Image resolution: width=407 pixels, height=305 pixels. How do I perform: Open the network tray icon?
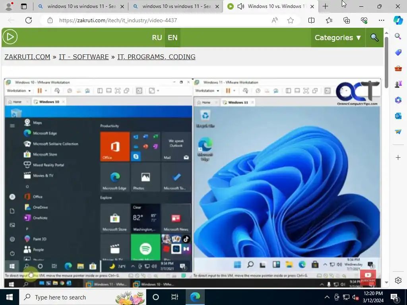pyautogui.click(x=346, y=297)
